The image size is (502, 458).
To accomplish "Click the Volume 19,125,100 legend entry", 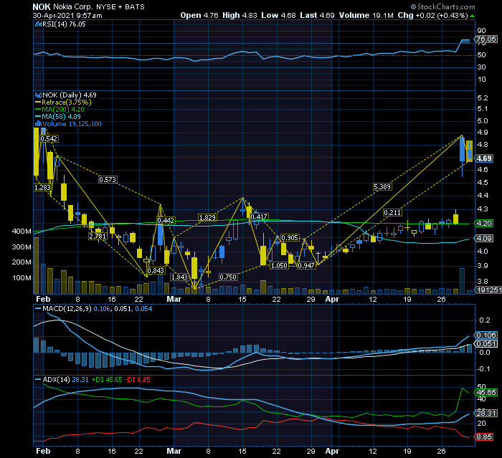I will (x=72, y=124).
